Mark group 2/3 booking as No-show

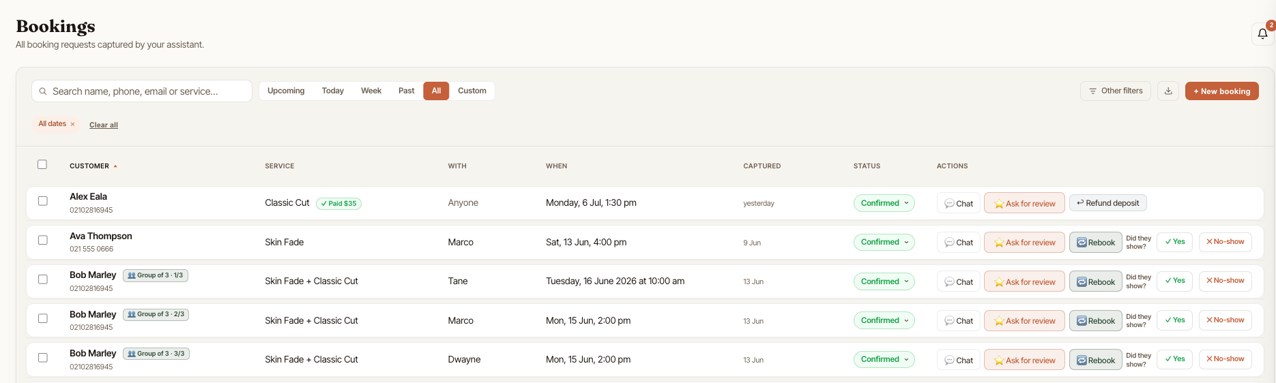coord(1226,320)
